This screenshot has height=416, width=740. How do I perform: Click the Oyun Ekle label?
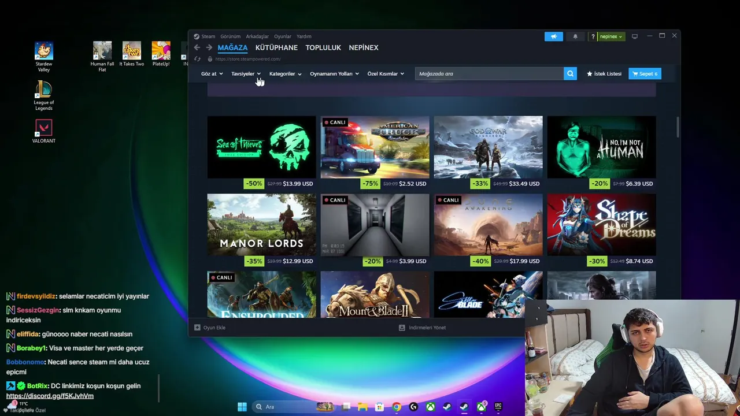(214, 328)
